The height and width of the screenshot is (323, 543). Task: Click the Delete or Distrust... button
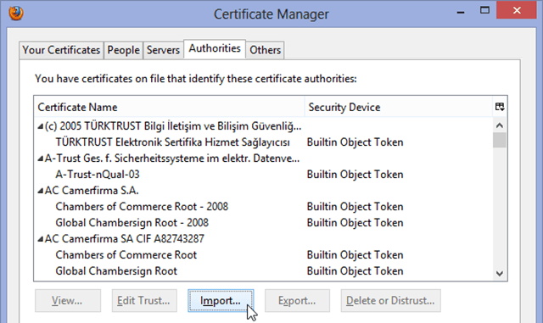point(390,300)
